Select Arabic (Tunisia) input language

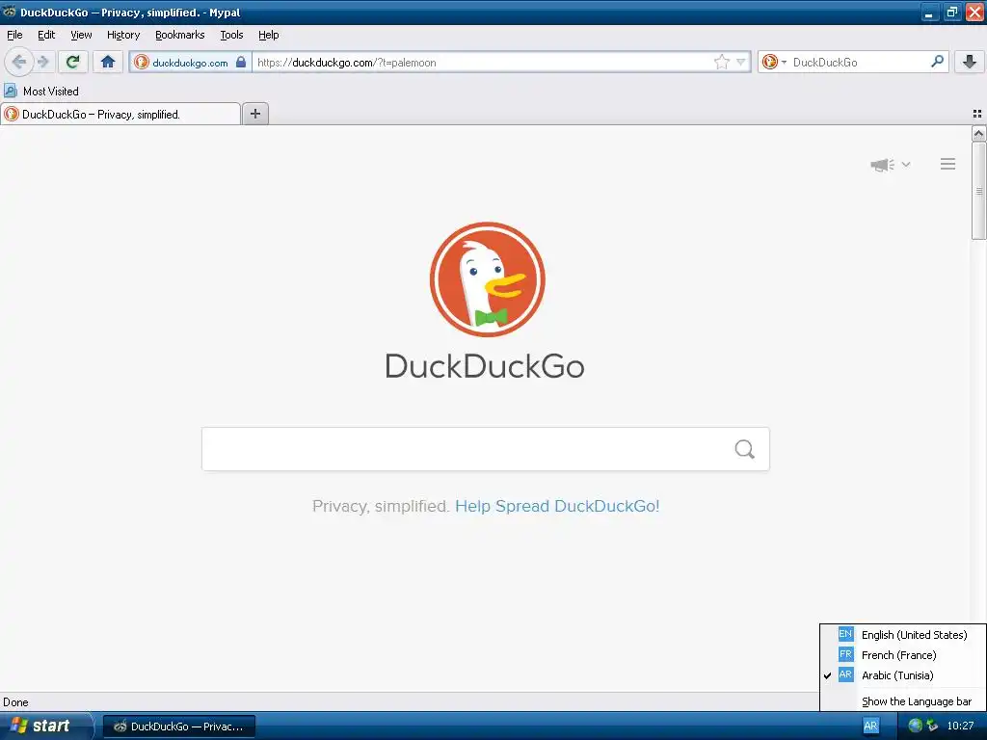(902, 675)
